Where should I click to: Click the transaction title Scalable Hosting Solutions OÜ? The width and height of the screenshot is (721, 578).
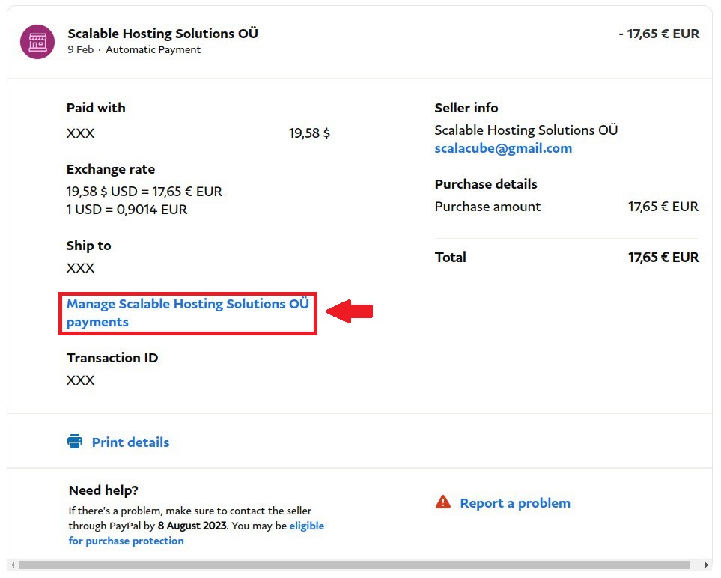(162, 33)
